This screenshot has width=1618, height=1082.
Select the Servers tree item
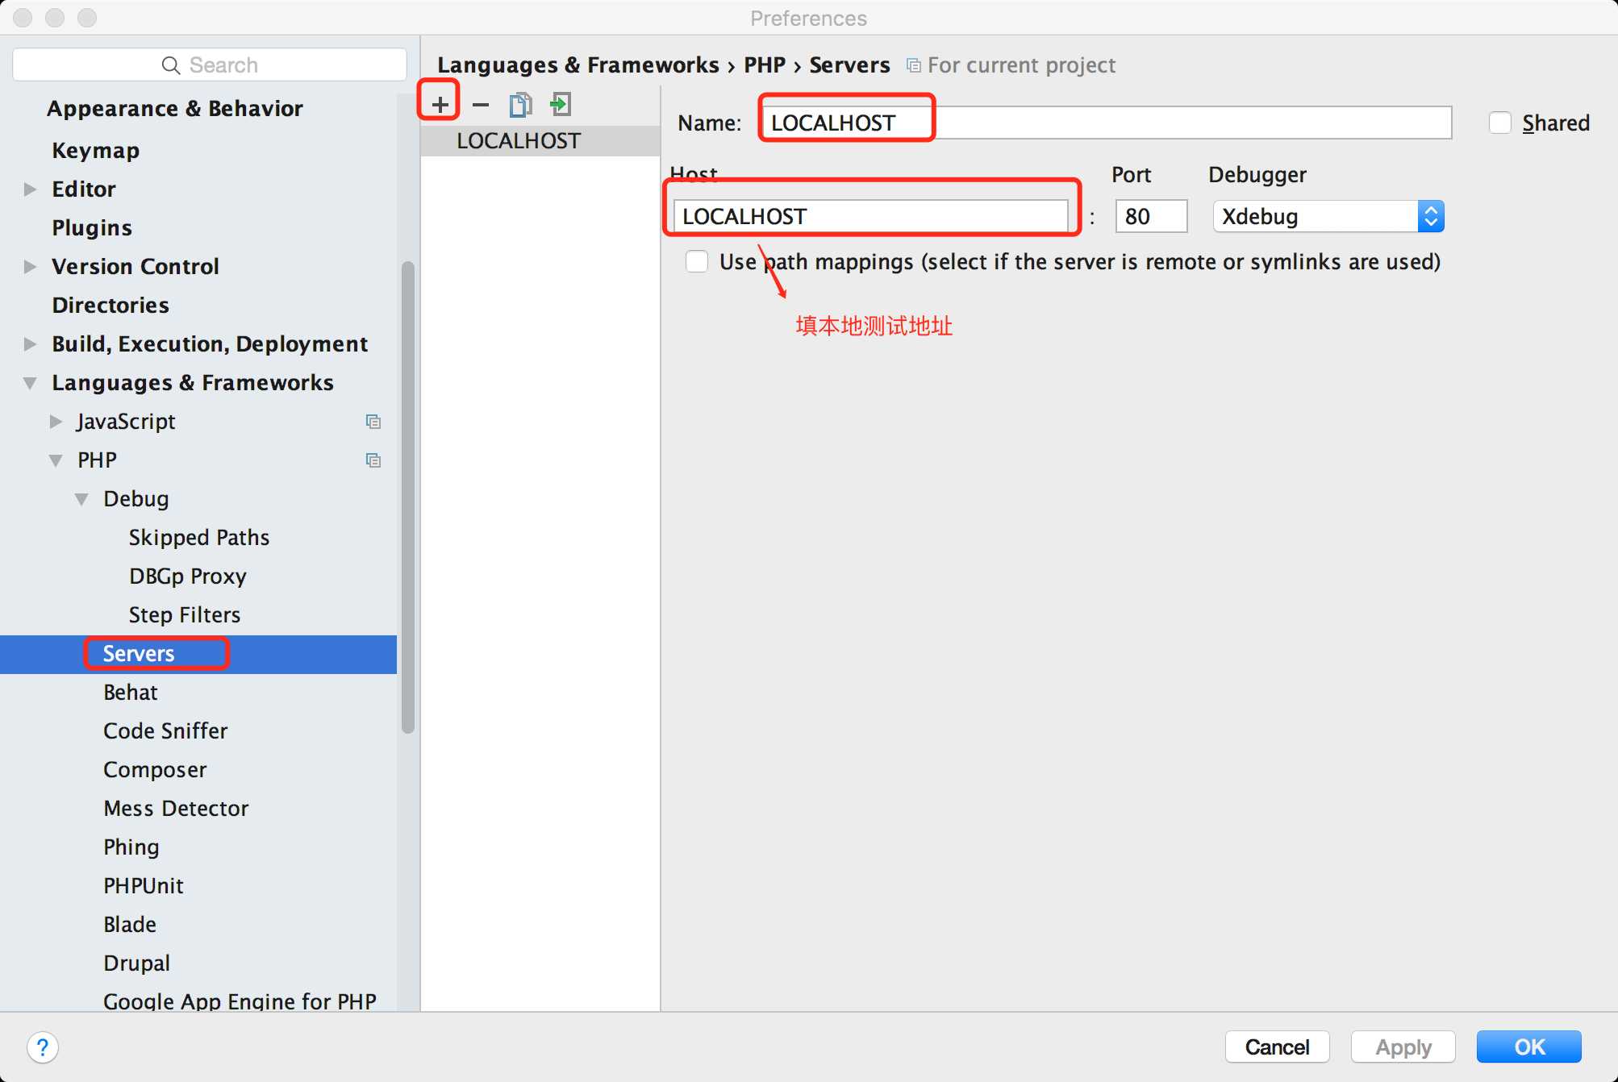[139, 652]
